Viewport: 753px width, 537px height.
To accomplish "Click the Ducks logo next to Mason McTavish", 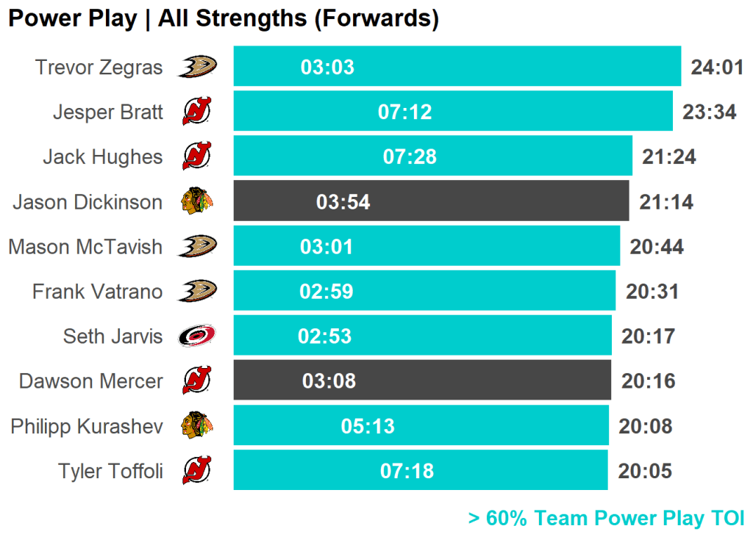I will [197, 246].
